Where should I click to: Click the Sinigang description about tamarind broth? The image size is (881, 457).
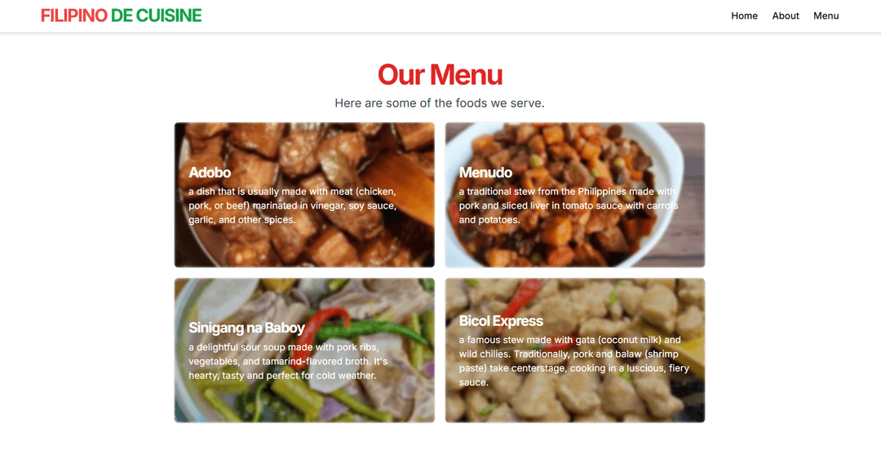coord(289,361)
